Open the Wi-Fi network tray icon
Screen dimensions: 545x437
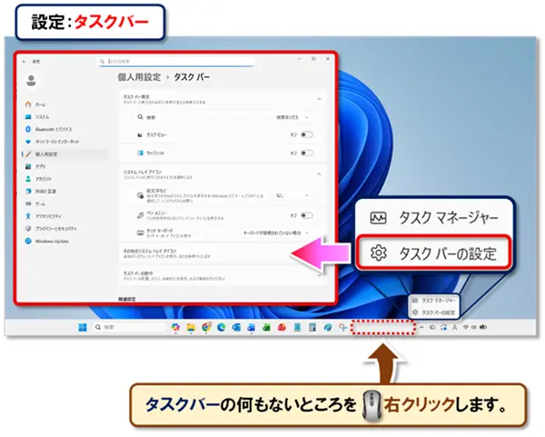coord(466,327)
